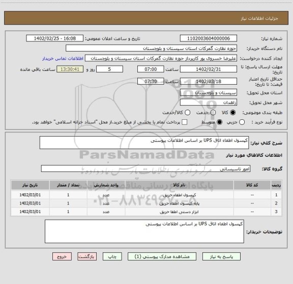This screenshot has width=293, height=284.
Task: Select the کالا radio button
Action: point(233,113)
